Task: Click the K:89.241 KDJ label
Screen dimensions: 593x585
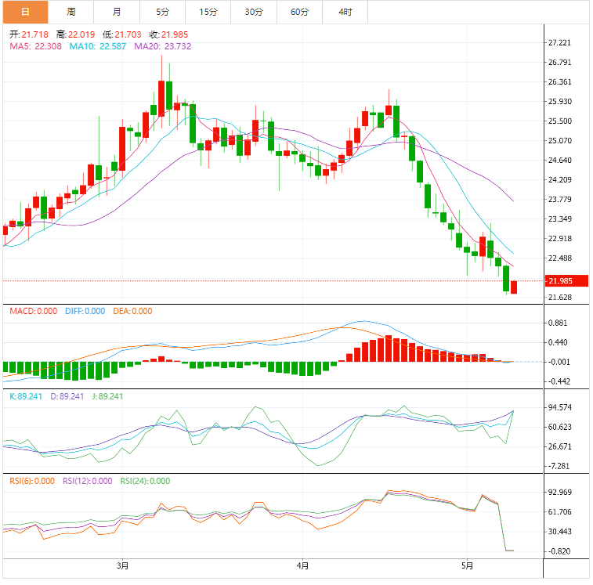Action: pos(26,397)
